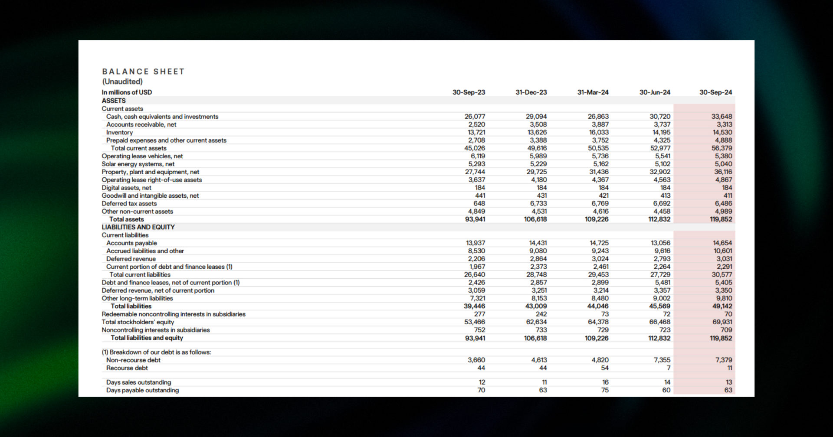Click the 31-Dec-23 column header
Viewport: 833px width, 437px height.
point(531,92)
